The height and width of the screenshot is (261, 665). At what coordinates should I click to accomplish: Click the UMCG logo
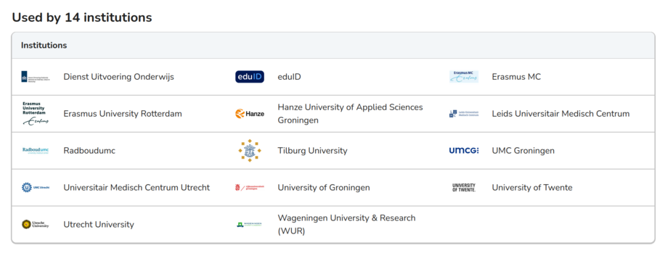[x=464, y=150]
